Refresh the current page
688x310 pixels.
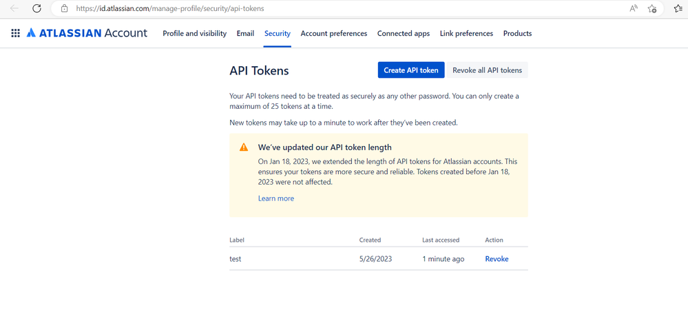tap(37, 9)
